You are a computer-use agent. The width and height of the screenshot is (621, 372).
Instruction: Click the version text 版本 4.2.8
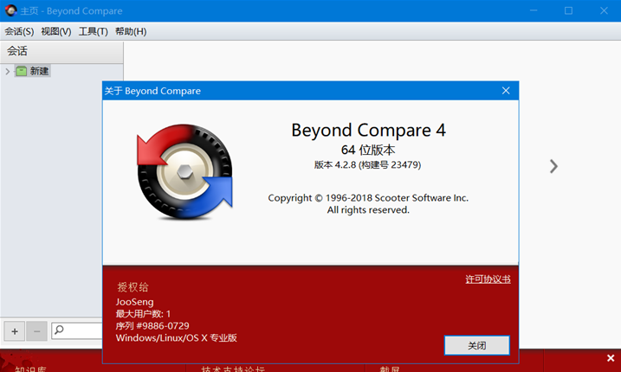click(x=367, y=164)
